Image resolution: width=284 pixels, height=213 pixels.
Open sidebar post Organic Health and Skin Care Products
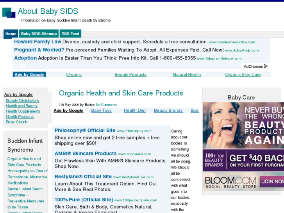tap(24, 162)
